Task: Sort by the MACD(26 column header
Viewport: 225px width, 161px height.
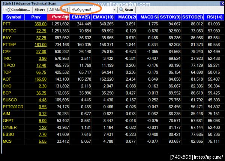Action: click(125, 17)
